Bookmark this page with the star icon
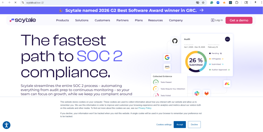263x132 pixels. [203, 3]
